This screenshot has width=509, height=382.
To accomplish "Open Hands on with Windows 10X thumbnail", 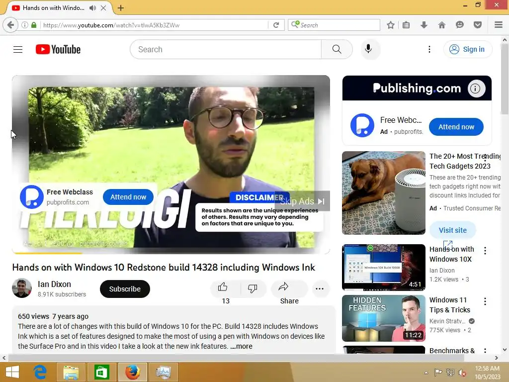I will point(384,267).
